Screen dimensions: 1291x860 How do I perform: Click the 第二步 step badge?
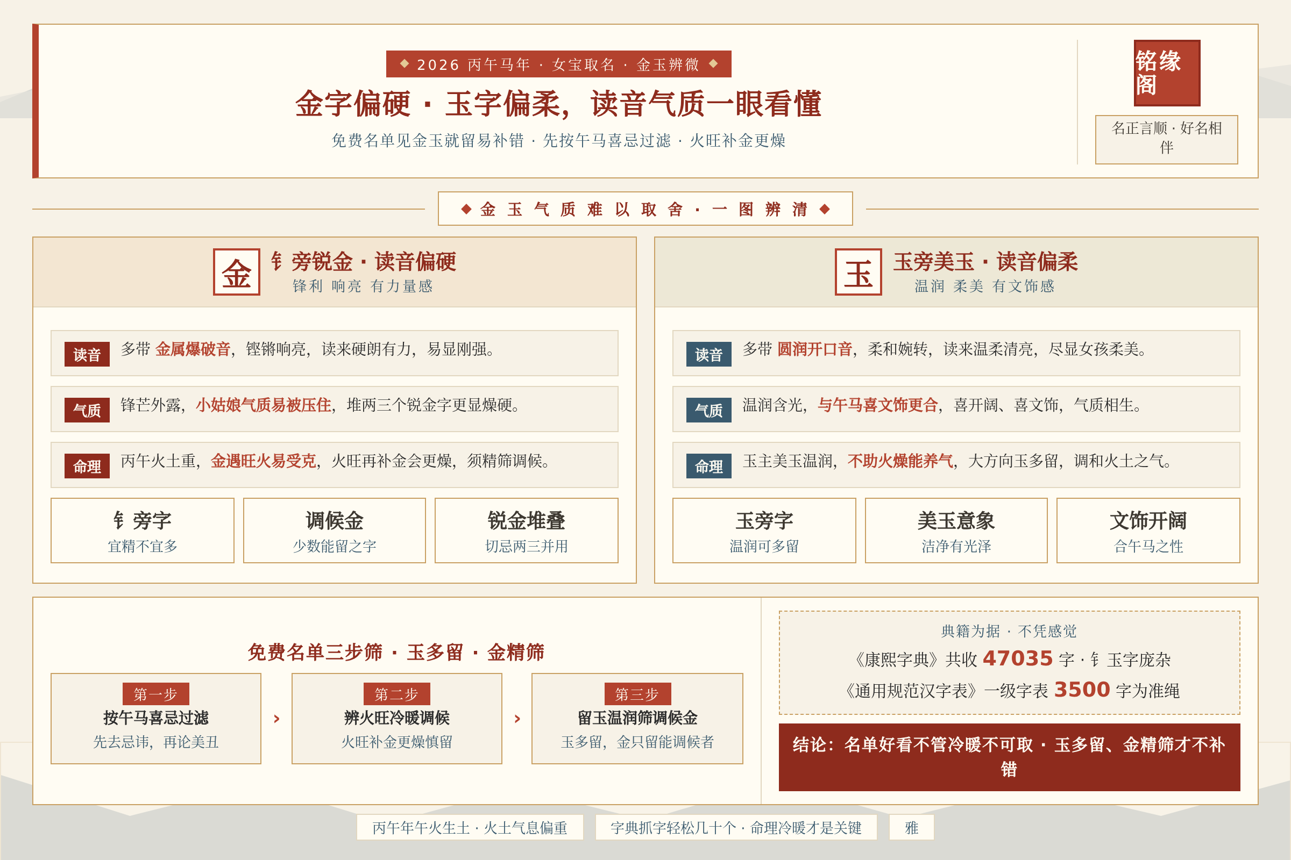coord(396,694)
